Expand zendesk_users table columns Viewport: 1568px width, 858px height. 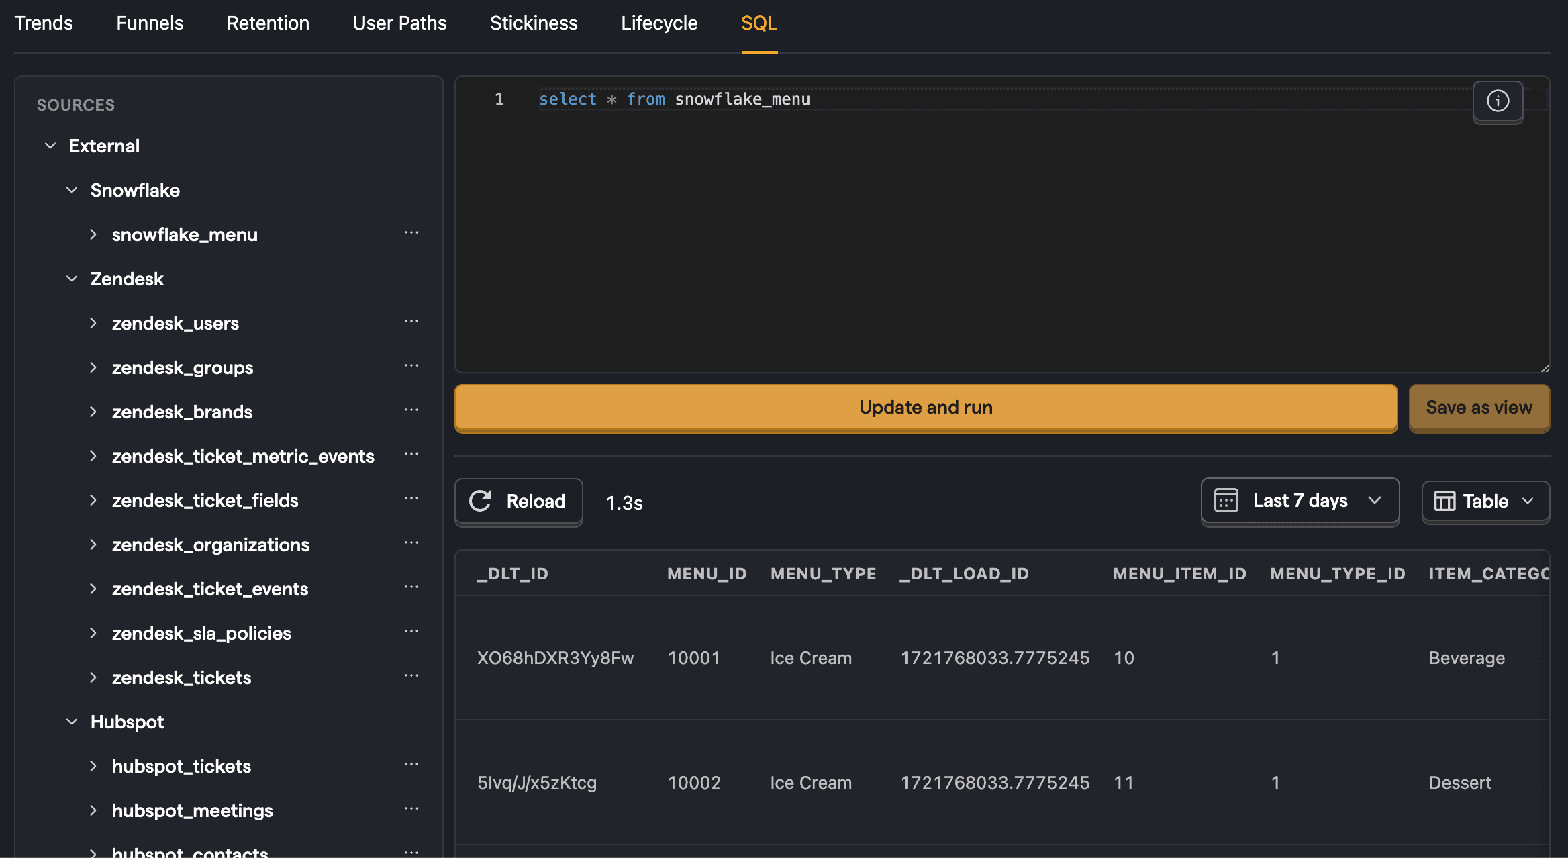[x=93, y=323]
